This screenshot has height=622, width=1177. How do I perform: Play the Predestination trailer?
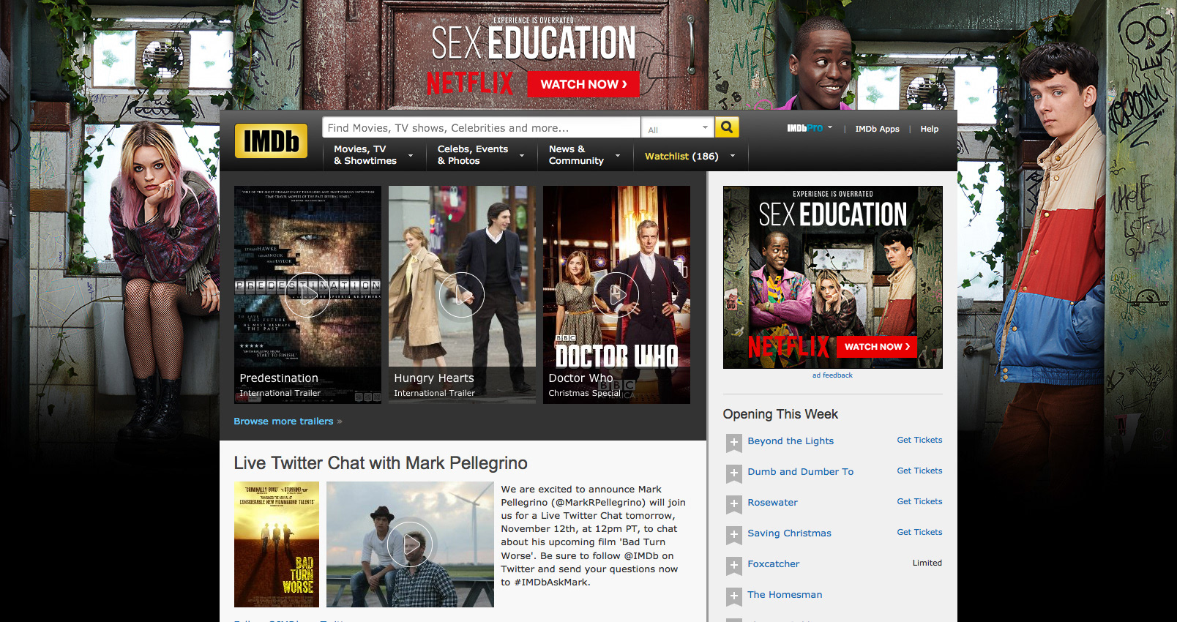[x=307, y=295]
